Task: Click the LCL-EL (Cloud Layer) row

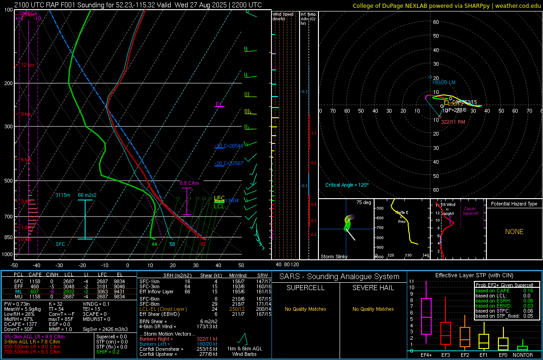Action: click(205, 309)
